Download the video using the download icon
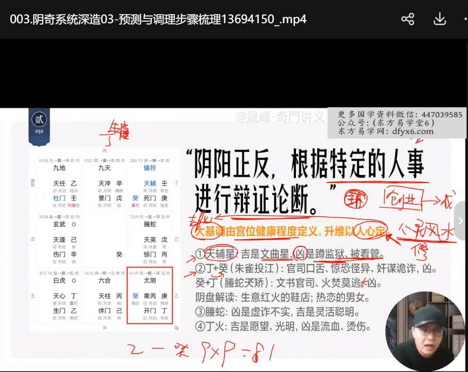This screenshot has width=468, height=372. click(x=440, y=19)
